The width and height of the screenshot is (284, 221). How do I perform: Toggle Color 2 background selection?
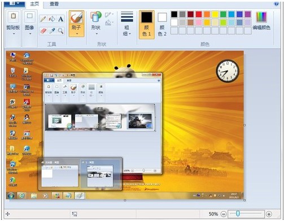[162, 24]
